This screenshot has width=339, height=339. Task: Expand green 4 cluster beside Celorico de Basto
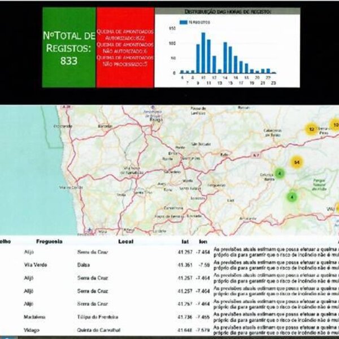pyautogui.click(x=279, y=173)
